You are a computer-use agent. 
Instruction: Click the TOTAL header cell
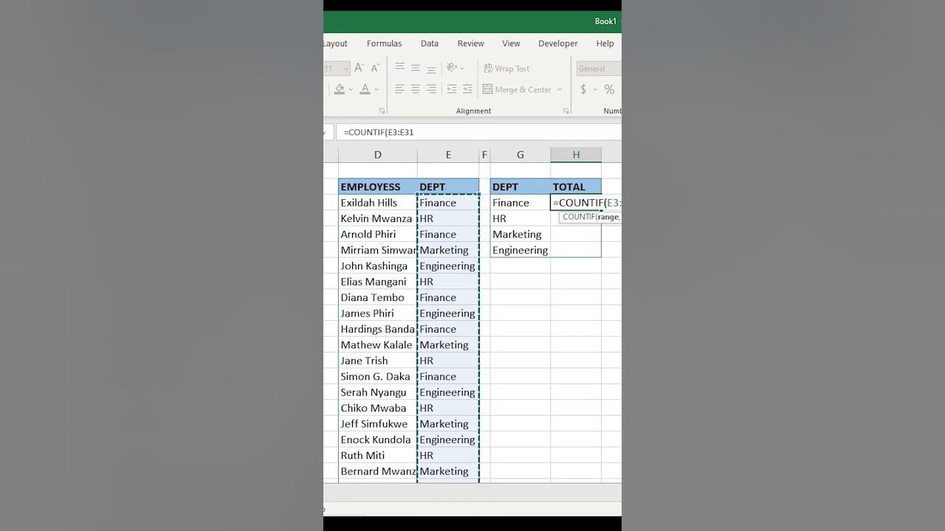pyautogui.click(x=576, y=187)
